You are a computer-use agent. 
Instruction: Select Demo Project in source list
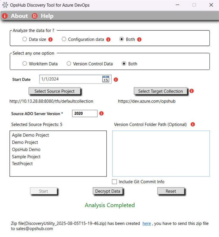25,142
